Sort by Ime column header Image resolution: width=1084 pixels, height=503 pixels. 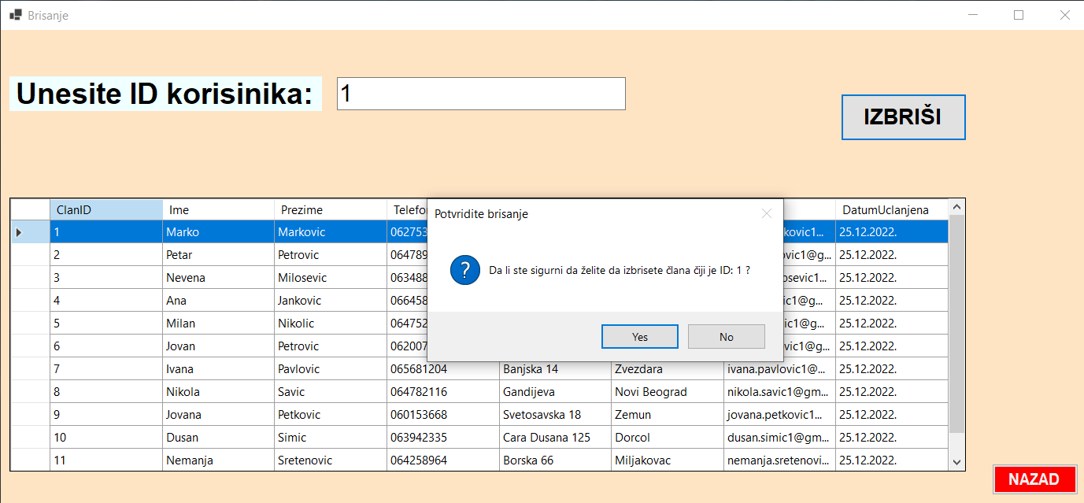(218, 209)
